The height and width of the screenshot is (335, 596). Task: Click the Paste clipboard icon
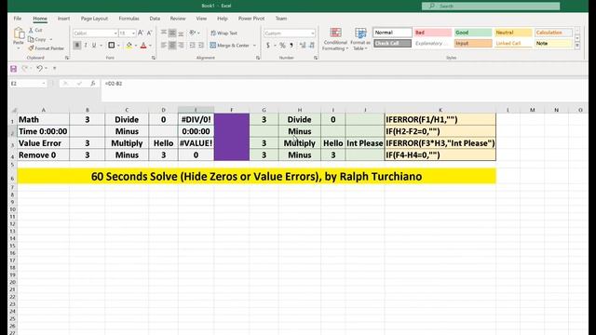[x=19, y=33]
